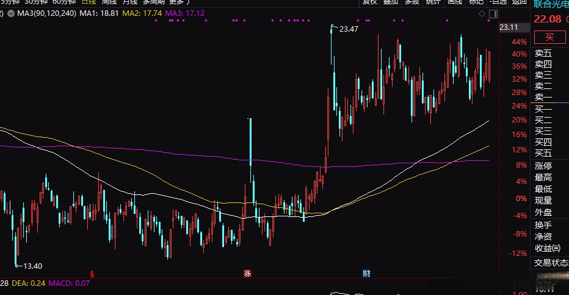Click the 交易状态 trading status row

[551, 263]
